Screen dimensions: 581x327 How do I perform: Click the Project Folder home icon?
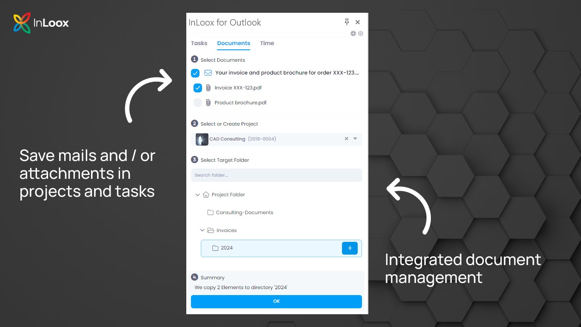pyautogui.click(x=206, y=195)
